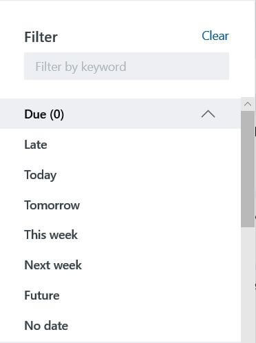Screen dimensions: 256x343
Task: Click the scrollbar track below the thumb
Action: click(x=248, y=284)
